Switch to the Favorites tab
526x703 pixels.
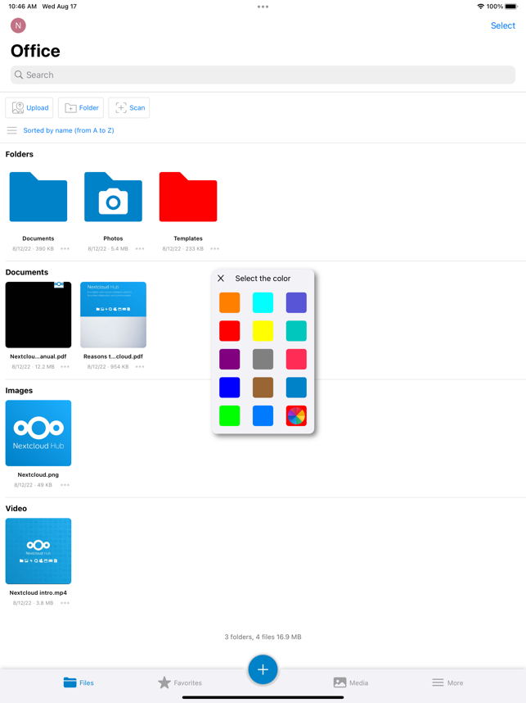pos(180,683)
